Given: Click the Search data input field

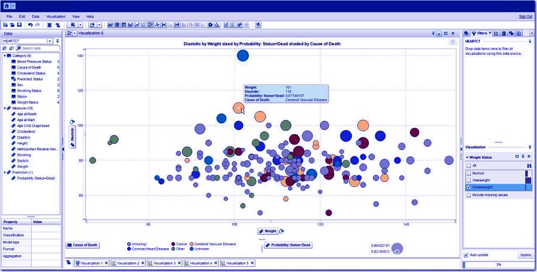Looking at the screenshot, I should click(38, 48).
